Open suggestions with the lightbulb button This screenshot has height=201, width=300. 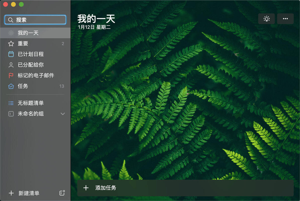coord(266,19)
